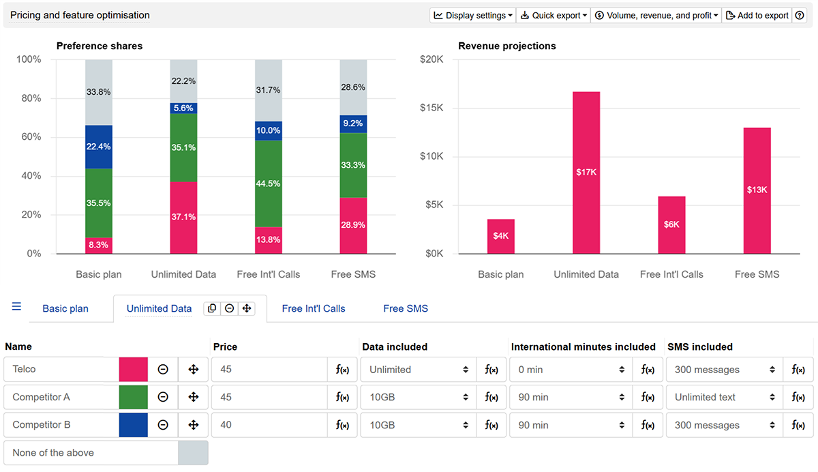
Task: Open Competitor A SMS included dropdown
Action: [x=725, y=397]
